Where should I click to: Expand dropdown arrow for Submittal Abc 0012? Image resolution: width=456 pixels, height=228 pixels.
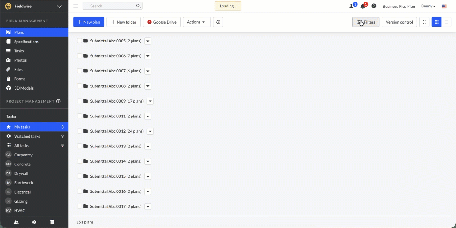point(150,131)
